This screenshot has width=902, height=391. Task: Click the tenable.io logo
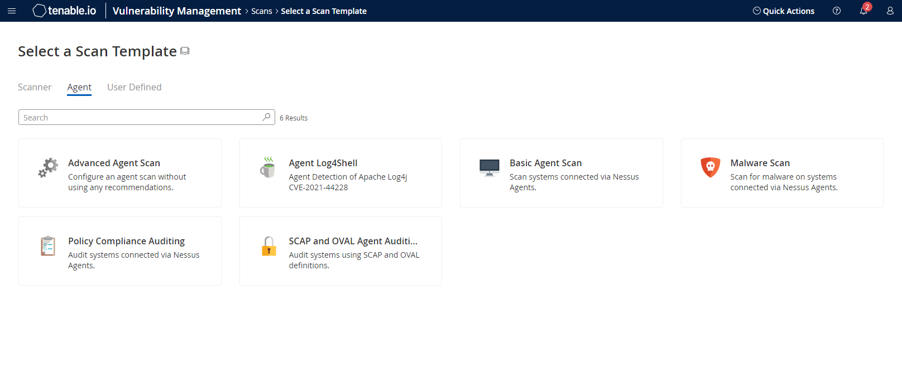click(64, 11)
